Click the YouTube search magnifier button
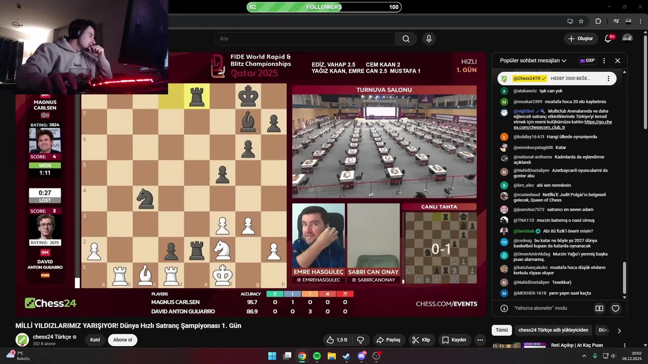648x364 pixels. tap(406, 39)
